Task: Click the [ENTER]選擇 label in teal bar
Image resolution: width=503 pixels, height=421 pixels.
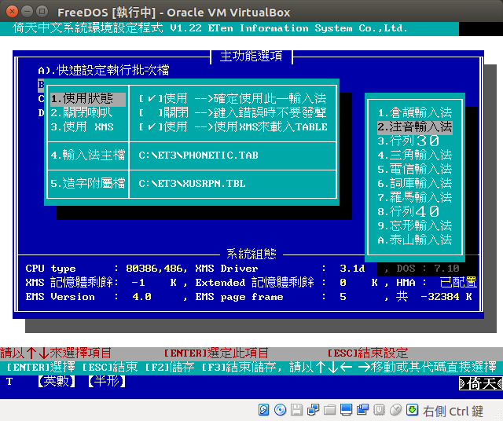Action: 41,367
